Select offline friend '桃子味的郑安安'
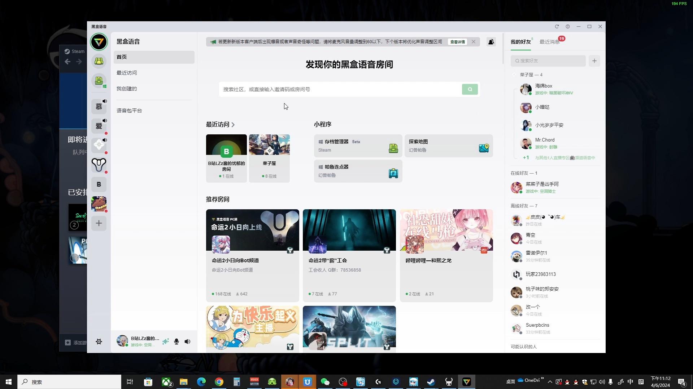Screen dimensions: 693x389 coord(555,292)
